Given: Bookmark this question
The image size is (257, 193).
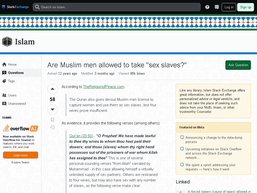Looking at the screenshot, I should coord(52,120).
